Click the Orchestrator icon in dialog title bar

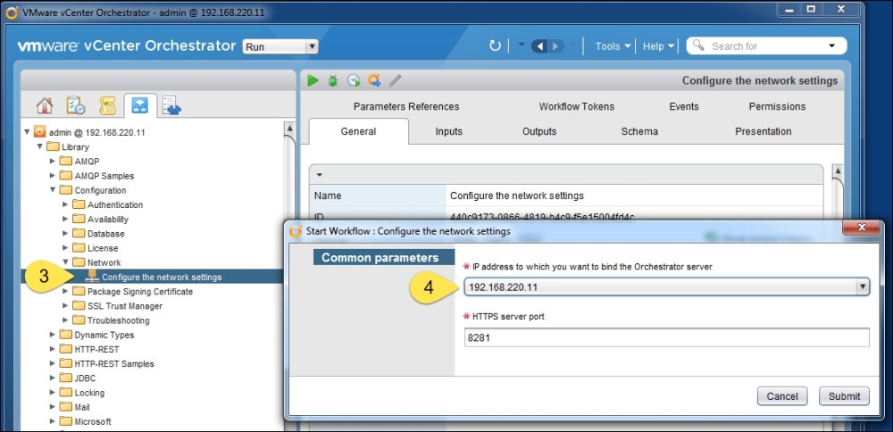pyautogui.click(x=296, y=231)
